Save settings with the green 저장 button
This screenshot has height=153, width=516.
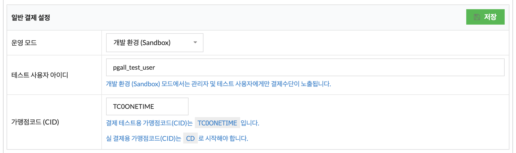click(x=485, y=17)
